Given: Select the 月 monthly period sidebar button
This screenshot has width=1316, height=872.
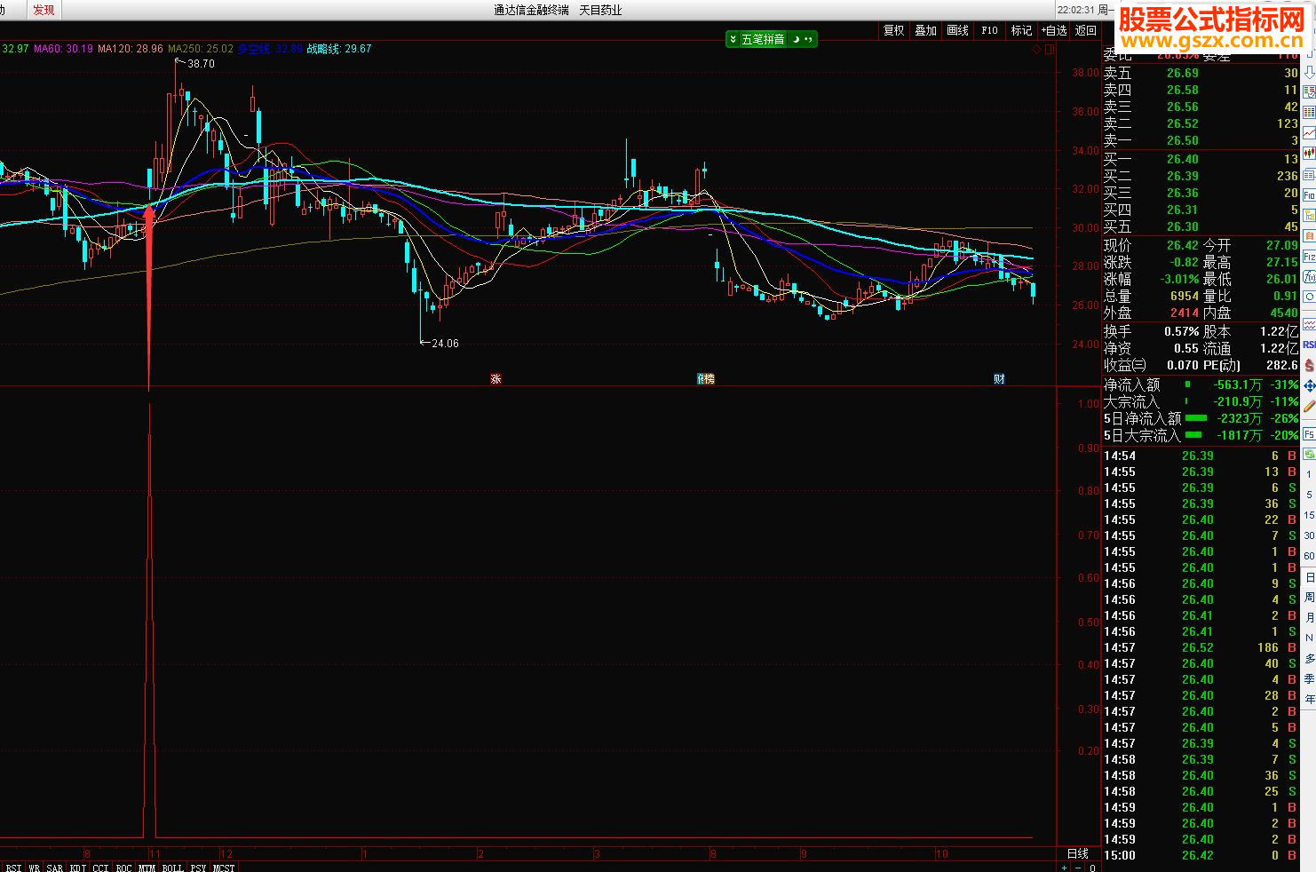Looking at the screenshot, I should click(x=1309, y=618).
